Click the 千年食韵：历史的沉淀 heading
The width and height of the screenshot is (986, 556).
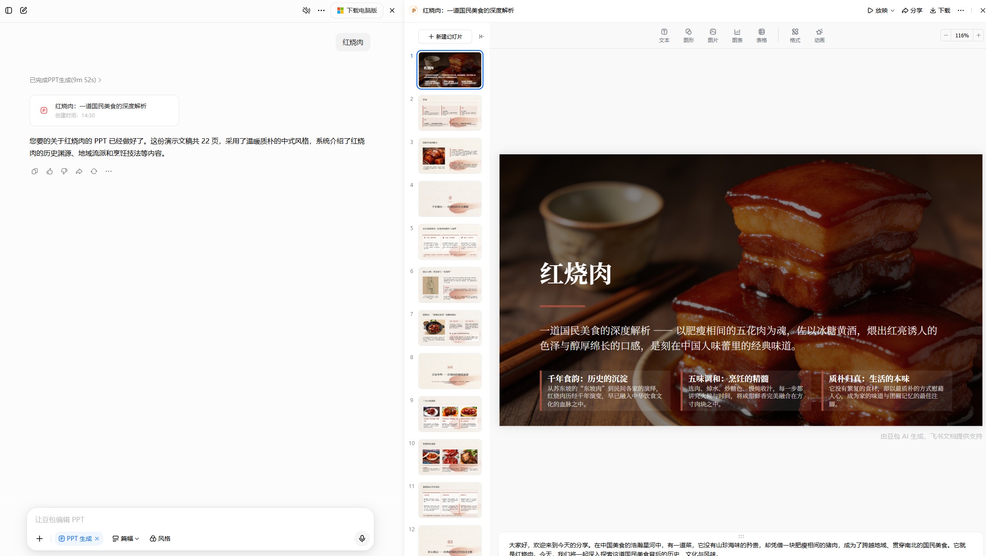click(587, 379)
